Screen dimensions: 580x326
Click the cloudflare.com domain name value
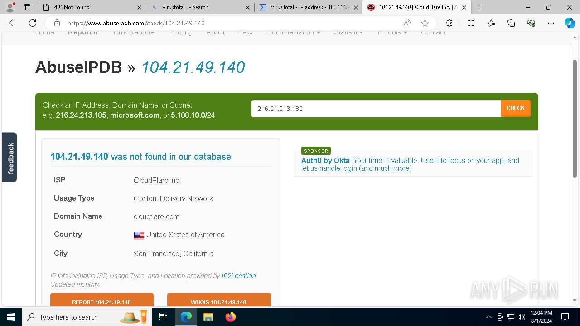click(x=156, y=216)
